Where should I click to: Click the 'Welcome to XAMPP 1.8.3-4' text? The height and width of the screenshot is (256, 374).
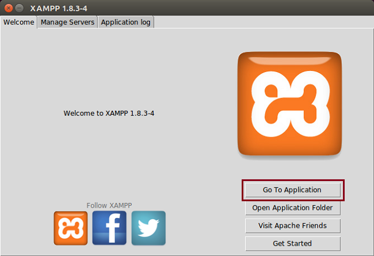click(109, 114)
